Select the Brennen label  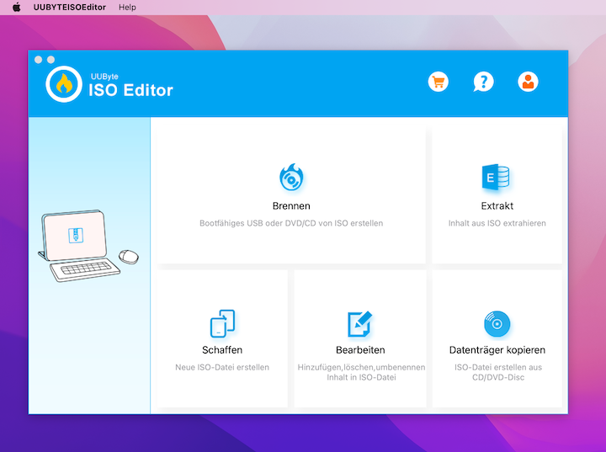[291, 205]
